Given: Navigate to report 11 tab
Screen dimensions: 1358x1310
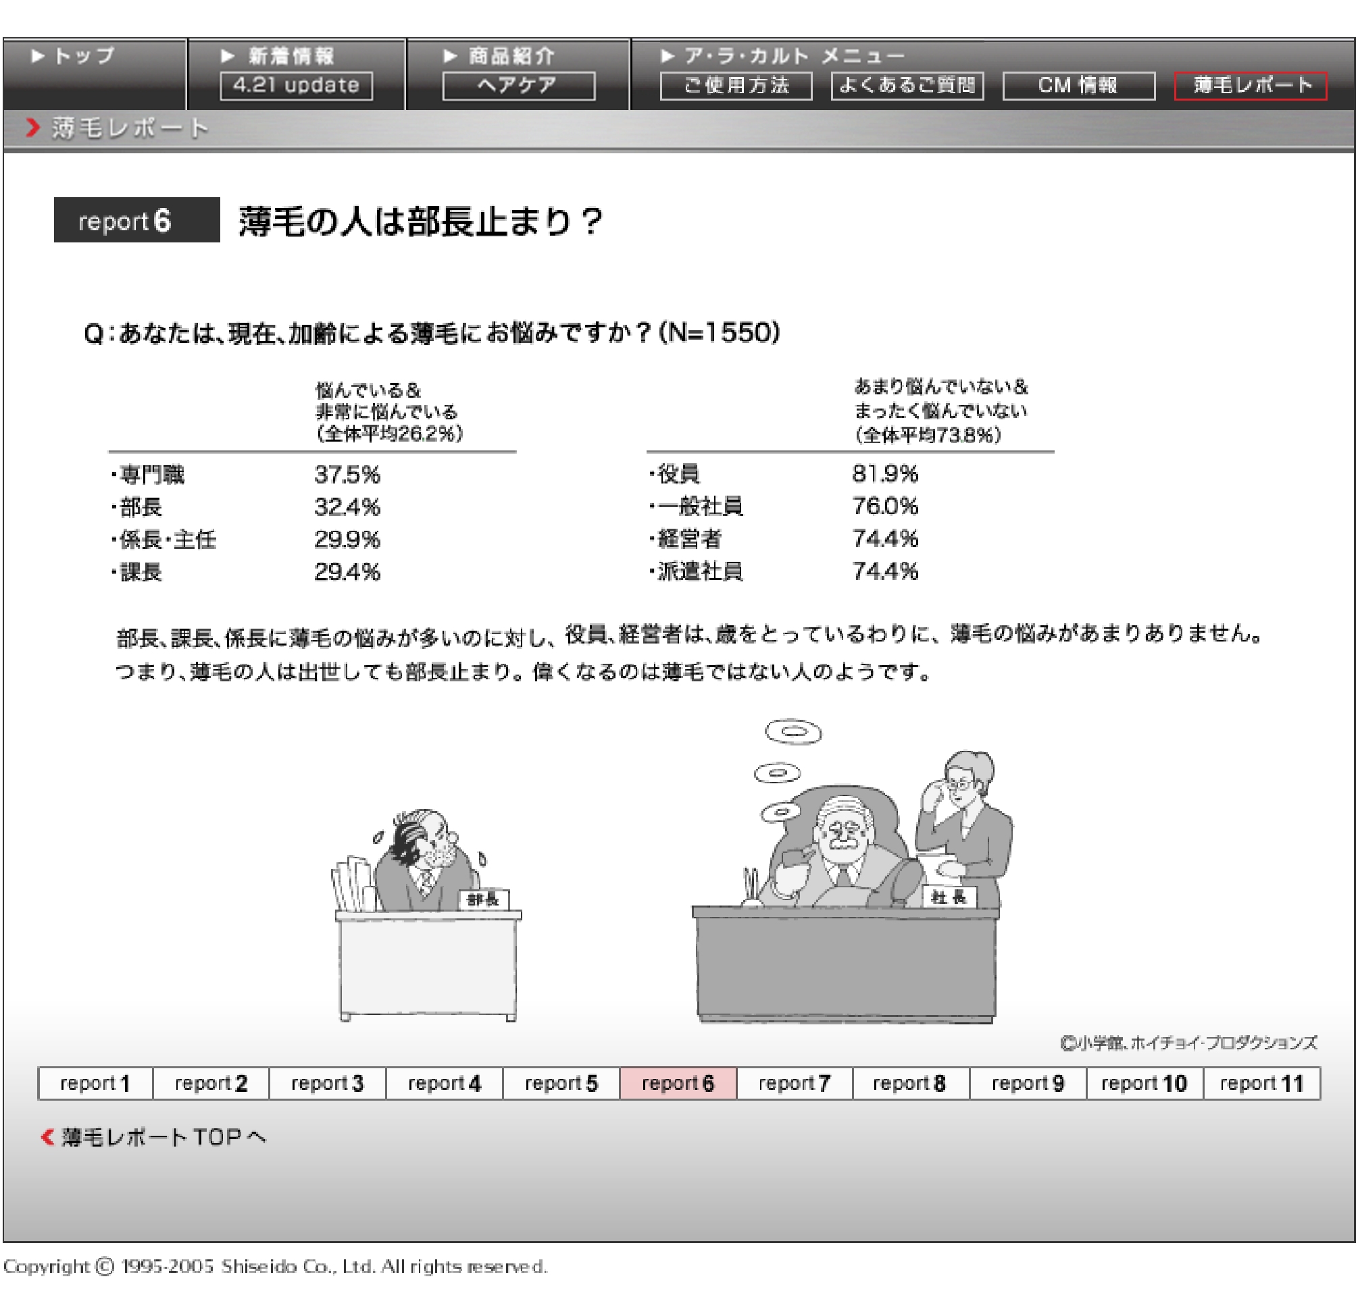Looking at the screenshot, I should click(1261, 1083).
